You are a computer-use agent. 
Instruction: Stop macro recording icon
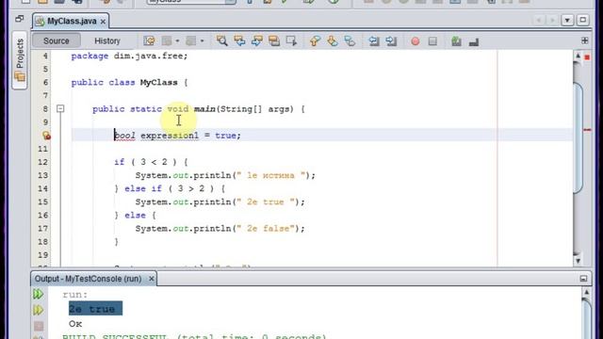[432, 40]
